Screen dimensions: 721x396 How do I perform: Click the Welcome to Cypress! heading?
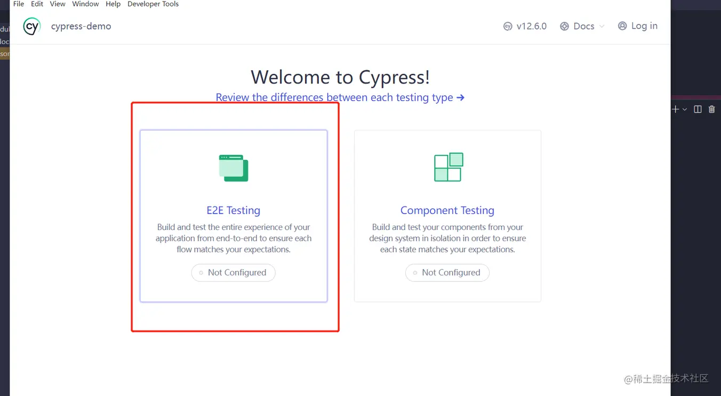coord(340,77)
